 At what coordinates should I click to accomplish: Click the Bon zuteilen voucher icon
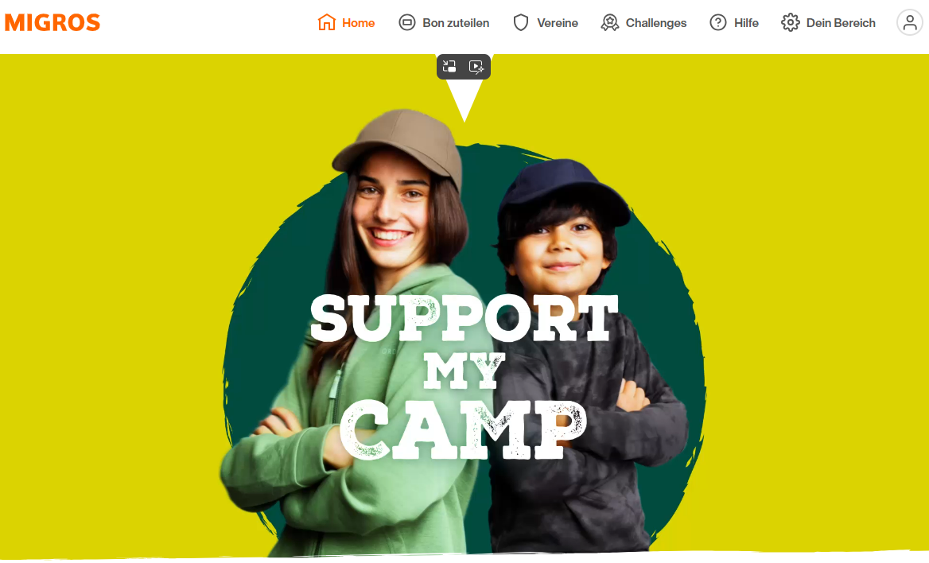click(407, 22)
